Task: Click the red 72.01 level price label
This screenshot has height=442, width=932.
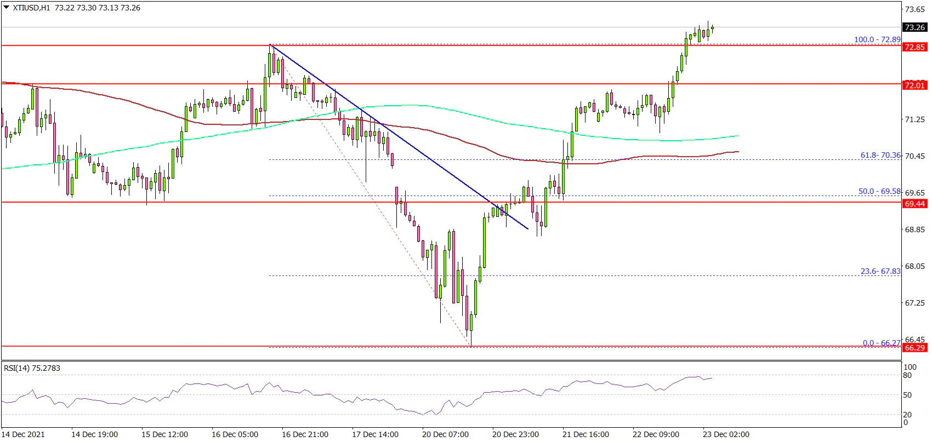Action: coord(914,85)
